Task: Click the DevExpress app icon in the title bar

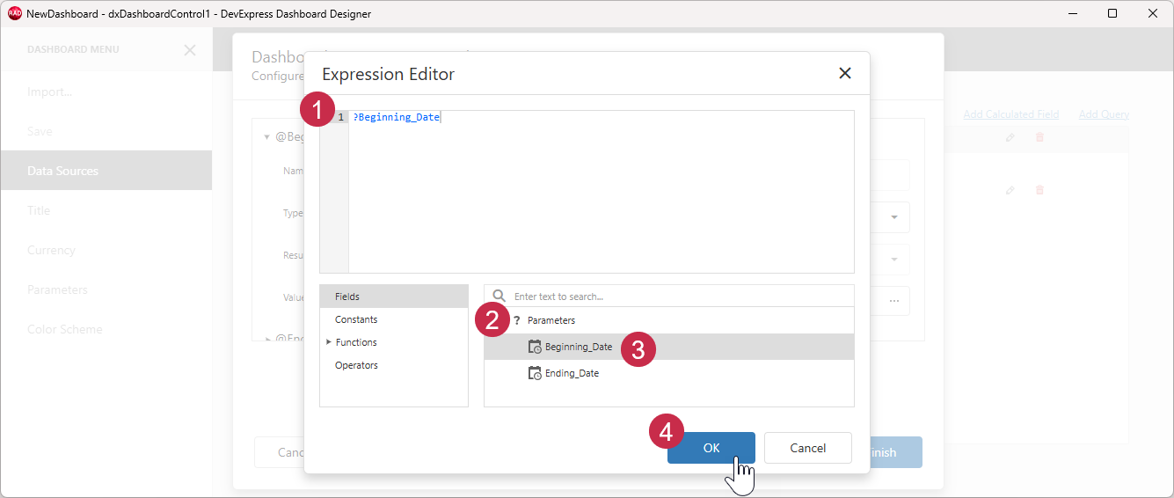Action: point(14,13)
